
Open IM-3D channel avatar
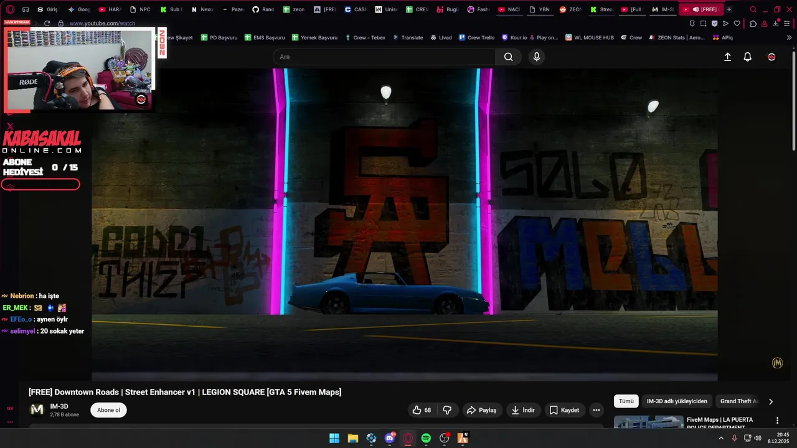(x=37, y=409)
